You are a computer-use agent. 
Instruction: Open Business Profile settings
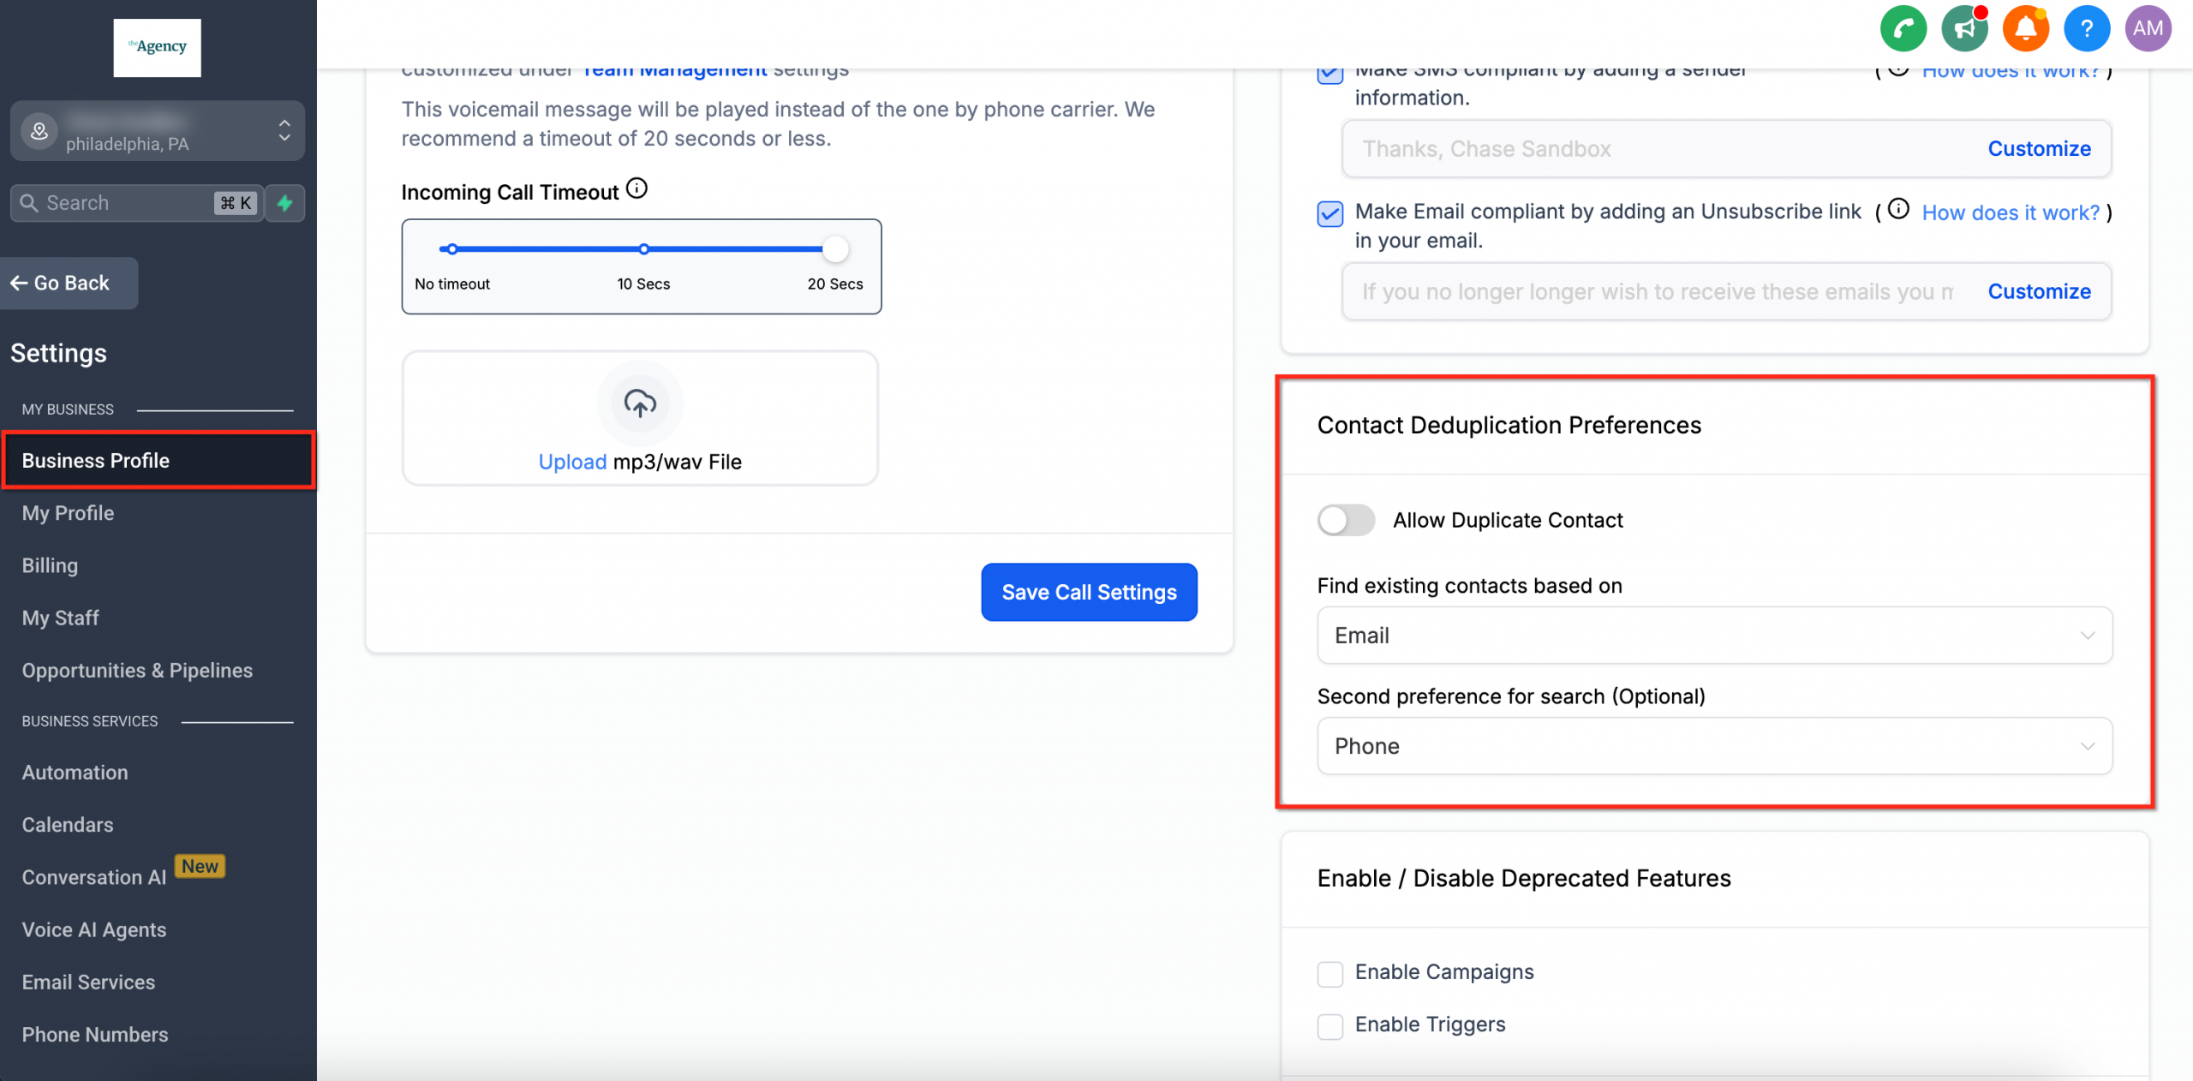[95, 460]
